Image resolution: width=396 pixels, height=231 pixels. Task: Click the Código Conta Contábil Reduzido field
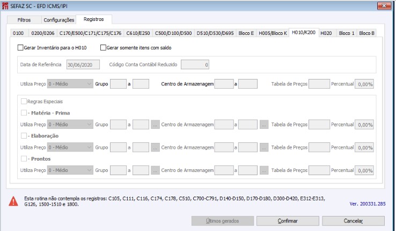click(195, 64)
